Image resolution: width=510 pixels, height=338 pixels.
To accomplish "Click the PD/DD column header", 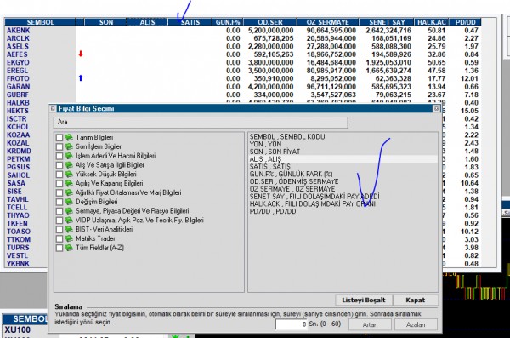I will click(465, 22).
